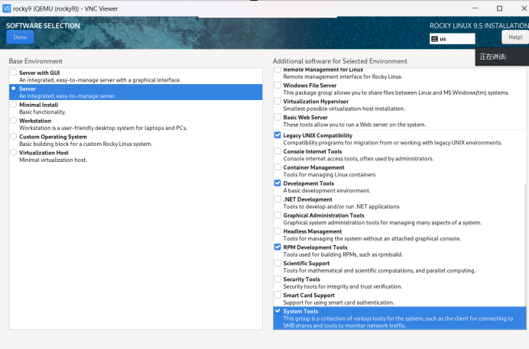Check the Container Management option
This screenshot has height=349, width=529.
277,167
